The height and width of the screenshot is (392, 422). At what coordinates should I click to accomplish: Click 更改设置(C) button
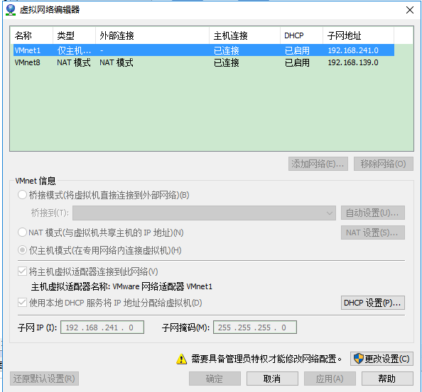[x=382, y=359]
